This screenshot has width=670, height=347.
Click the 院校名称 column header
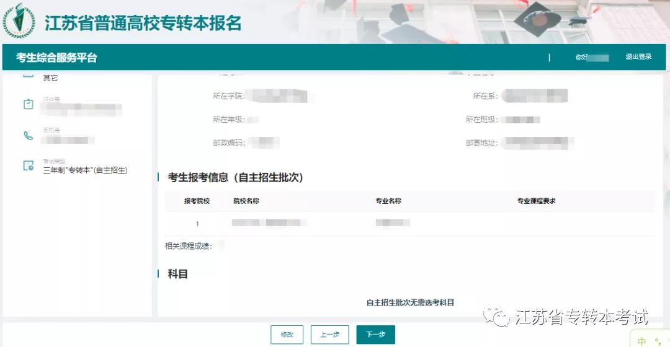(246, 201)
